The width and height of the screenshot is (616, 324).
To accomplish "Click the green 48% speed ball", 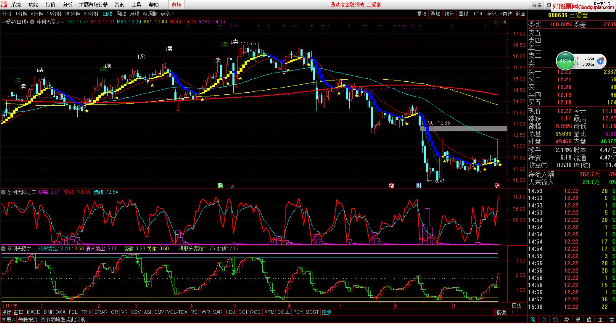I will click(x=565, y=61).
